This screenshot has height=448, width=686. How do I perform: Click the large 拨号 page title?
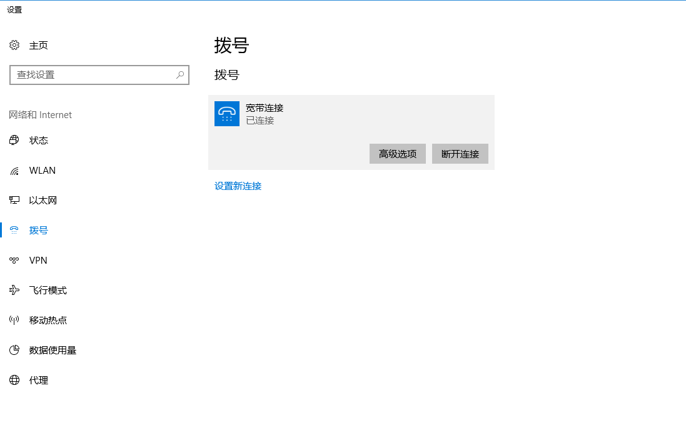point(232,46)
